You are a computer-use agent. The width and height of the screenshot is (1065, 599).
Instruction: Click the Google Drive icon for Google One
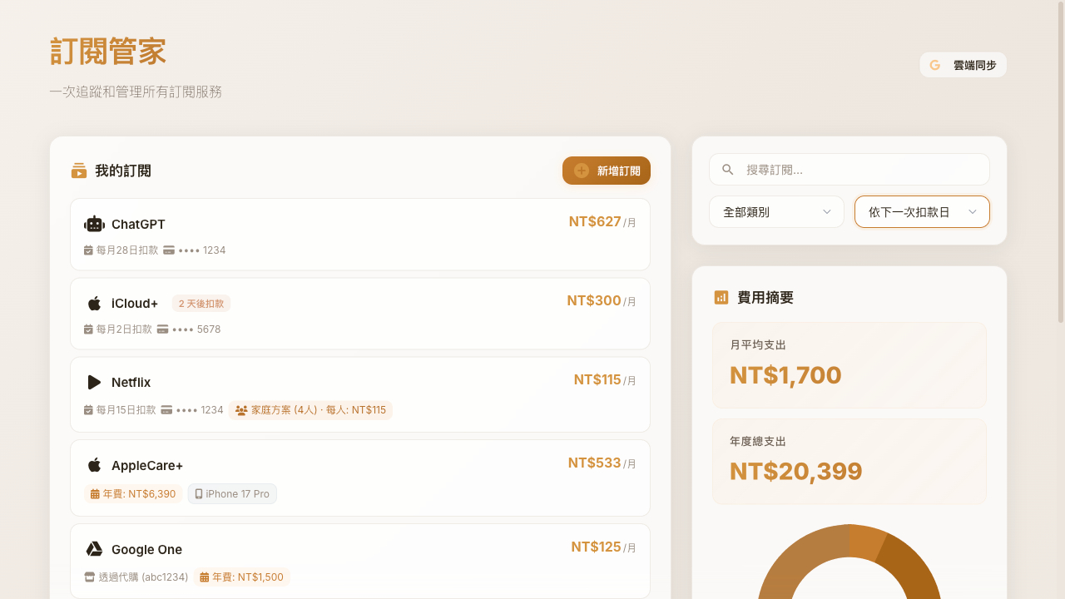[x=94, y=549]
